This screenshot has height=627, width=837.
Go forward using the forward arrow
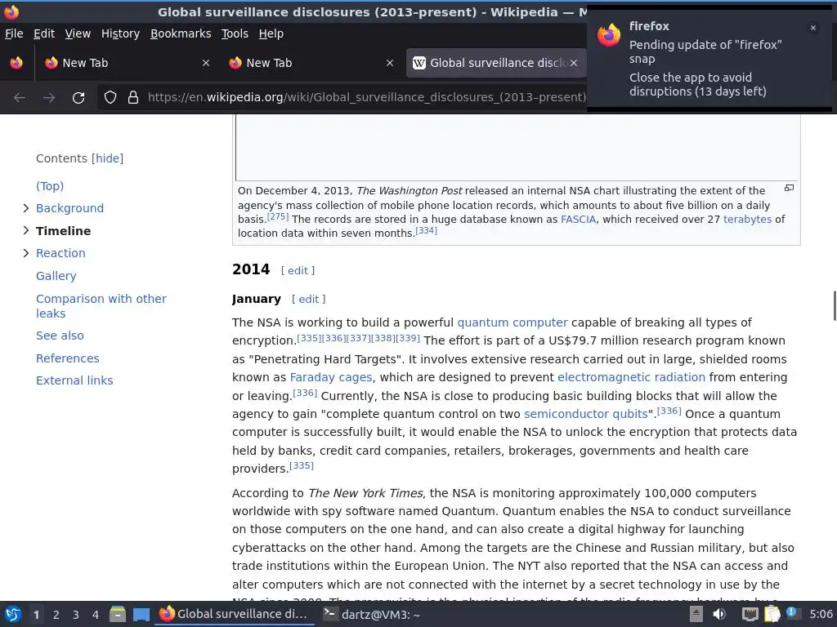(x=49, y=98)
